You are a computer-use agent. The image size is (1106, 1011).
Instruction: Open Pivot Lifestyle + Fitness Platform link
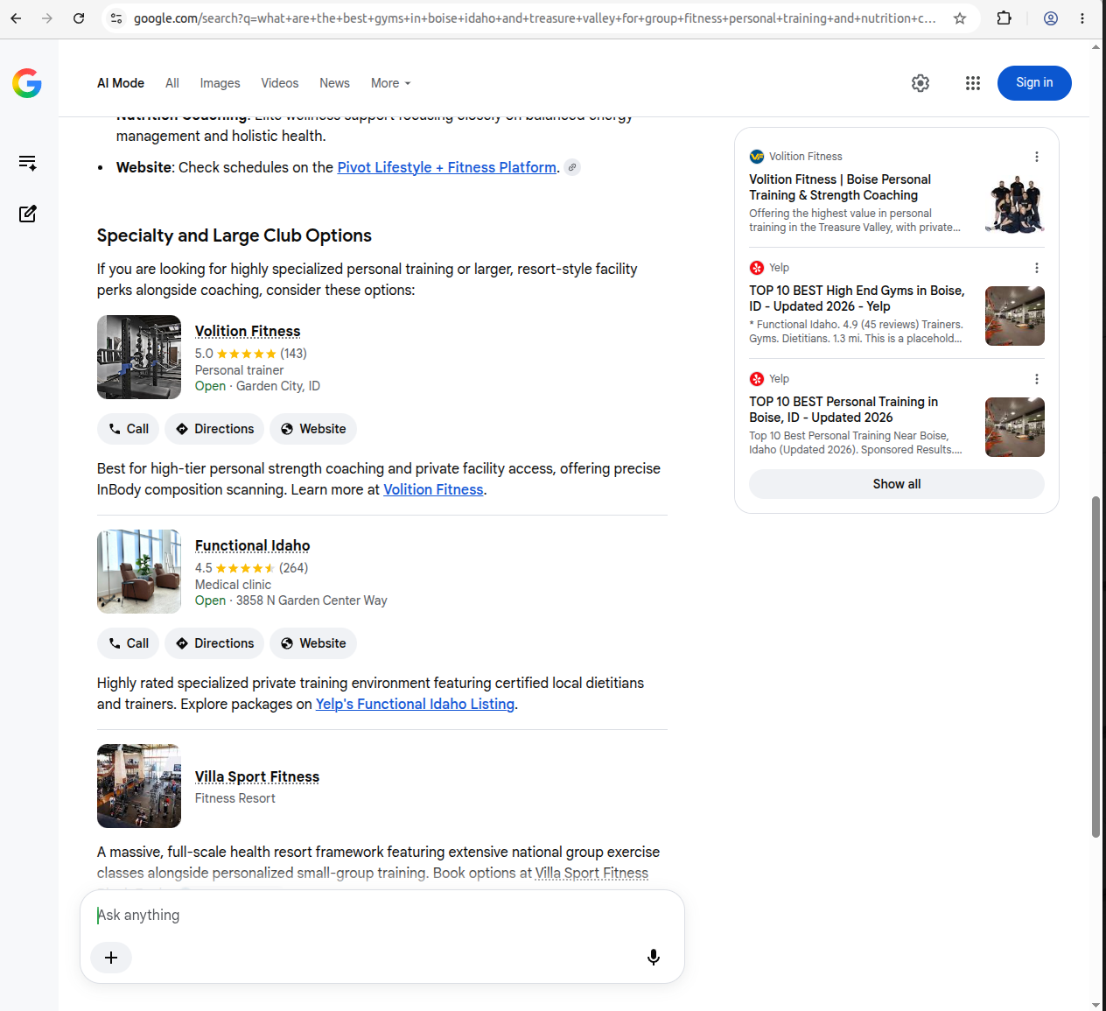pos(447,167)
